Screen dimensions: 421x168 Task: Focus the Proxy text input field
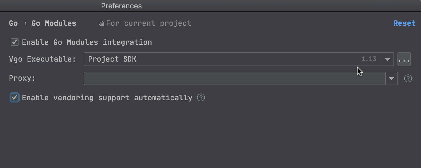click(235, 78)
